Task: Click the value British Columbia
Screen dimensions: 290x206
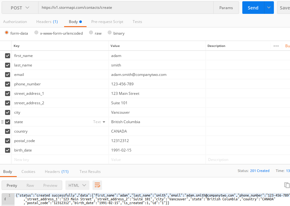Action: (x=126, y=122)
